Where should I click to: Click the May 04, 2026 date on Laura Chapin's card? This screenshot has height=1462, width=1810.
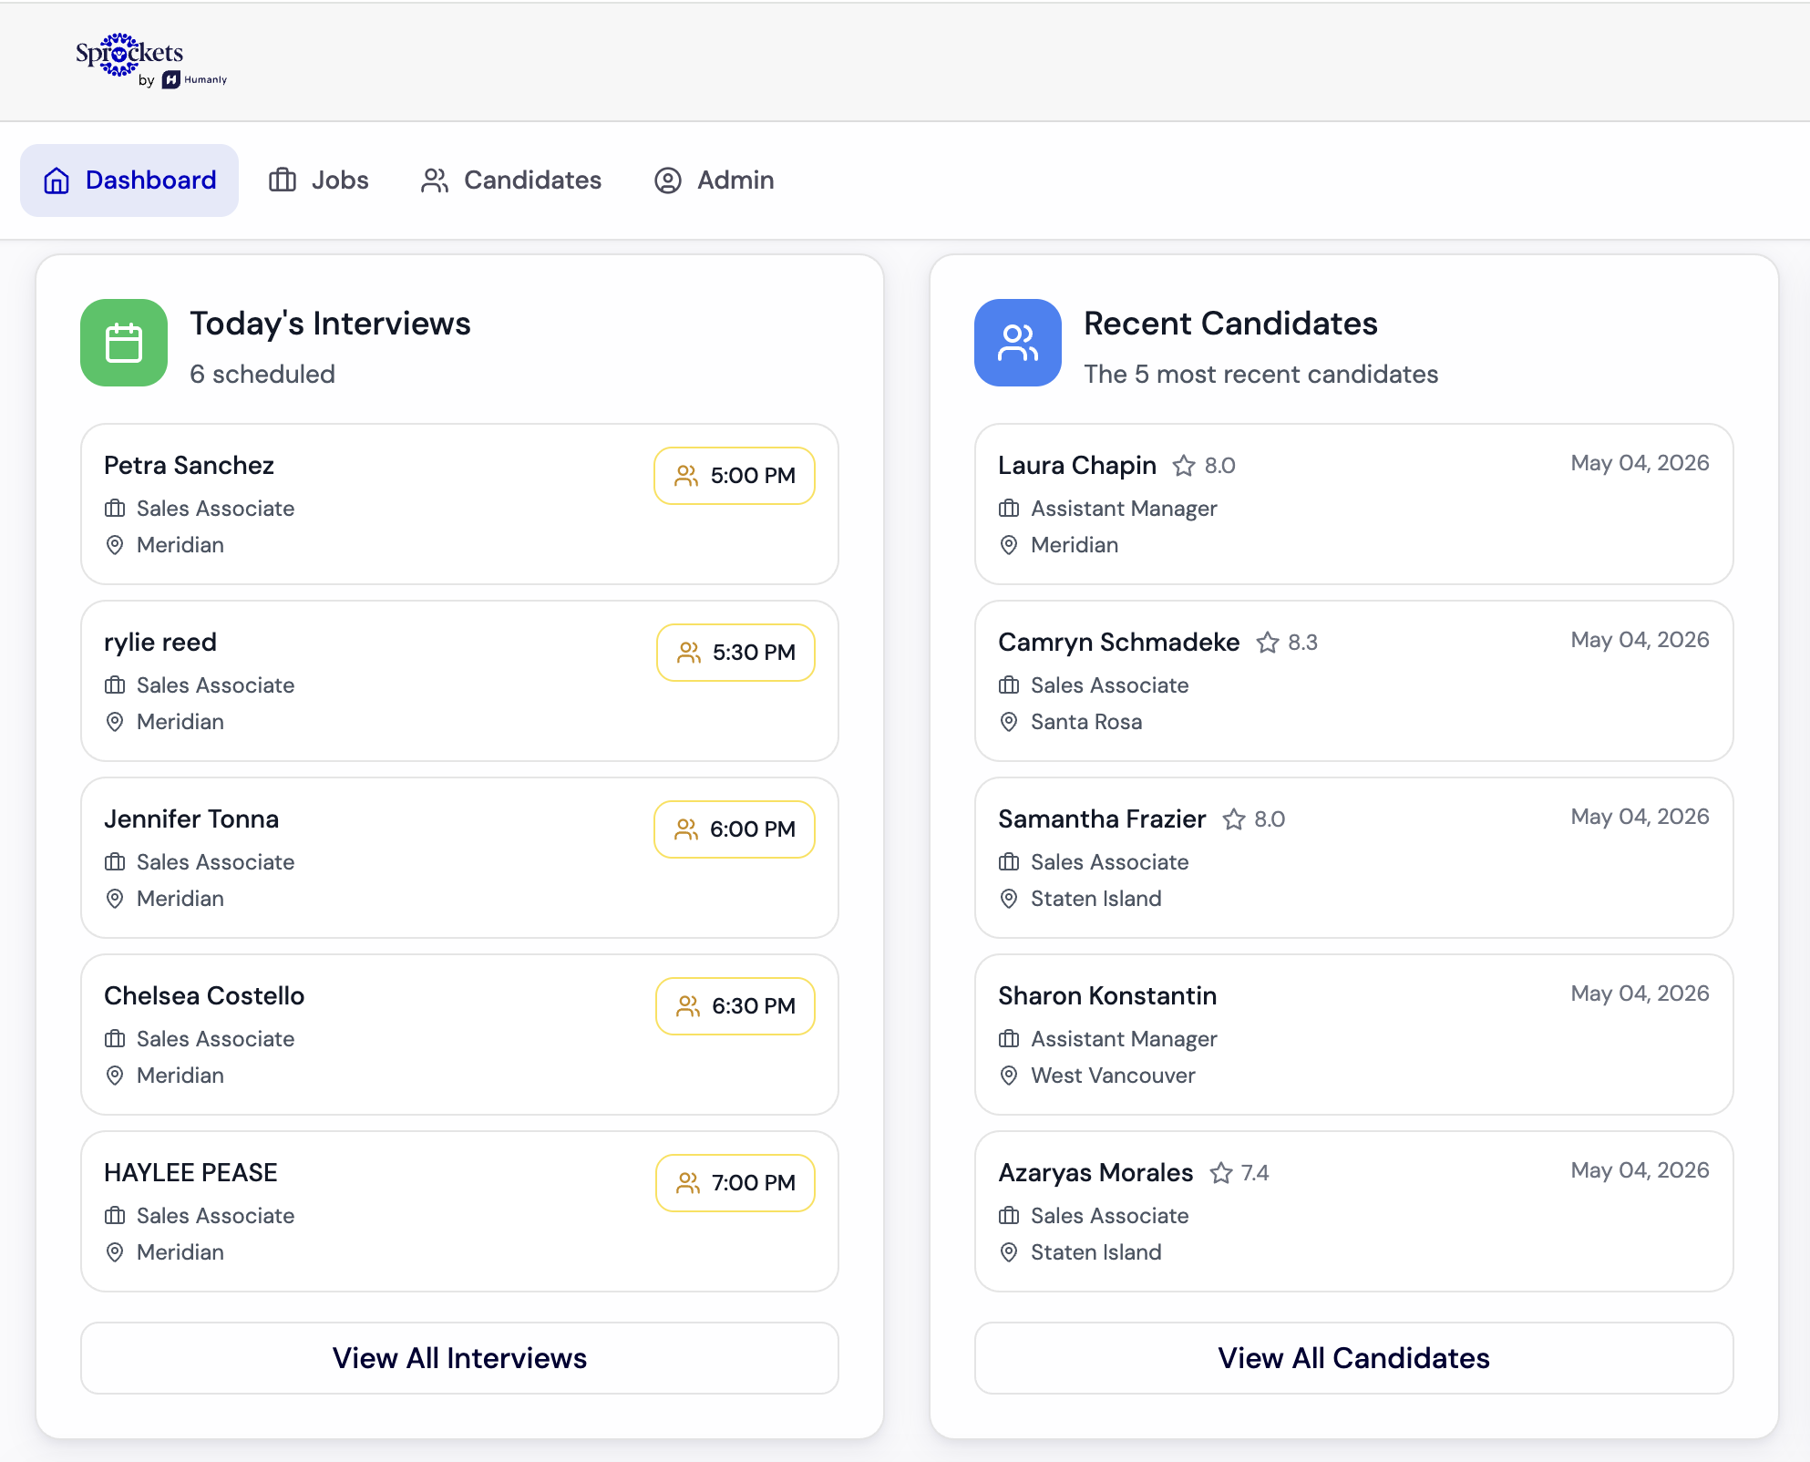(x=1640, y=463)
